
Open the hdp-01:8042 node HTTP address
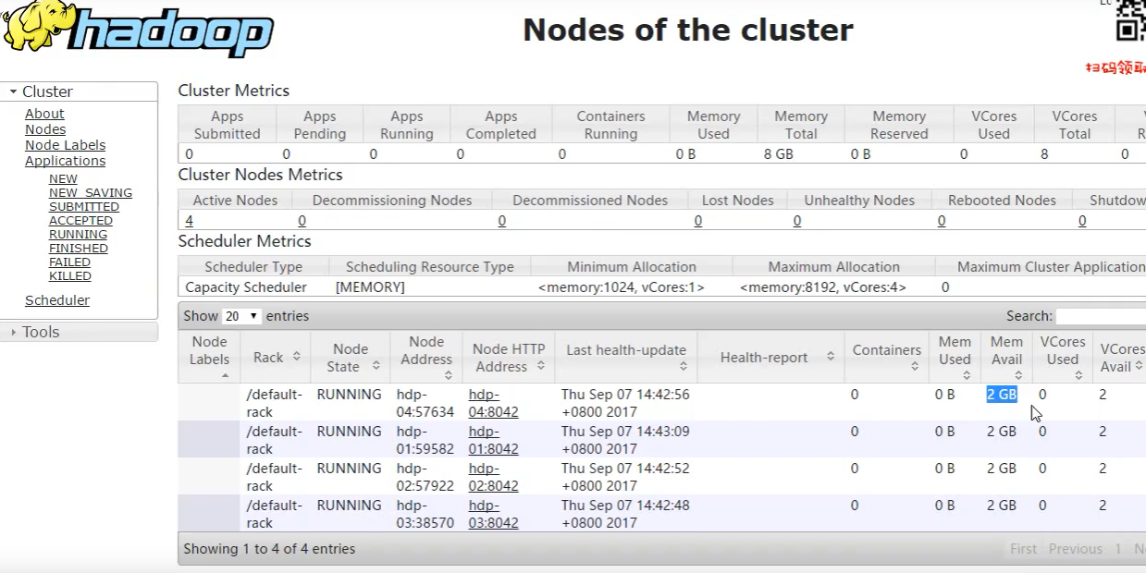click(493, 440)
